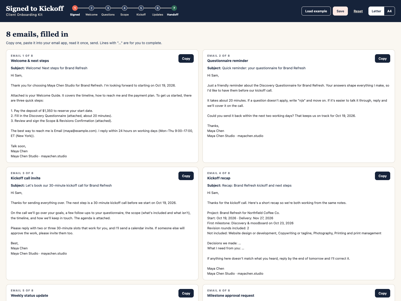Click the Kickoff call invite heading

(26, 178)
